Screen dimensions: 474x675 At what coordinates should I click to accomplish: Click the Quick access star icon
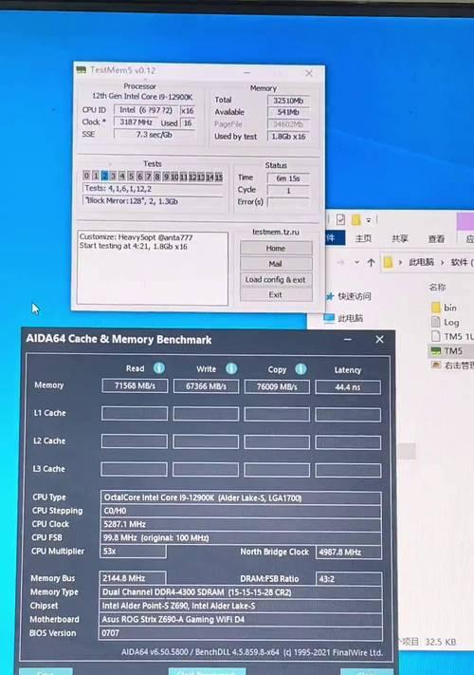click(x=330, y=296)
